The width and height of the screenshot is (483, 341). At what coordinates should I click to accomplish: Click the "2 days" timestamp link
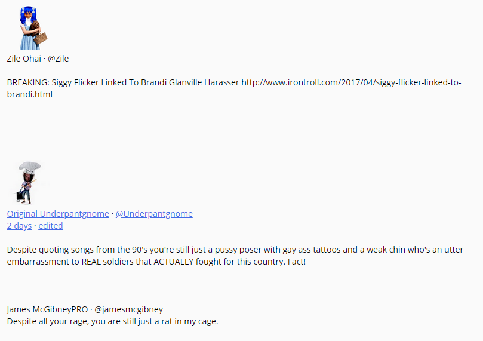(x=19, y=226)
